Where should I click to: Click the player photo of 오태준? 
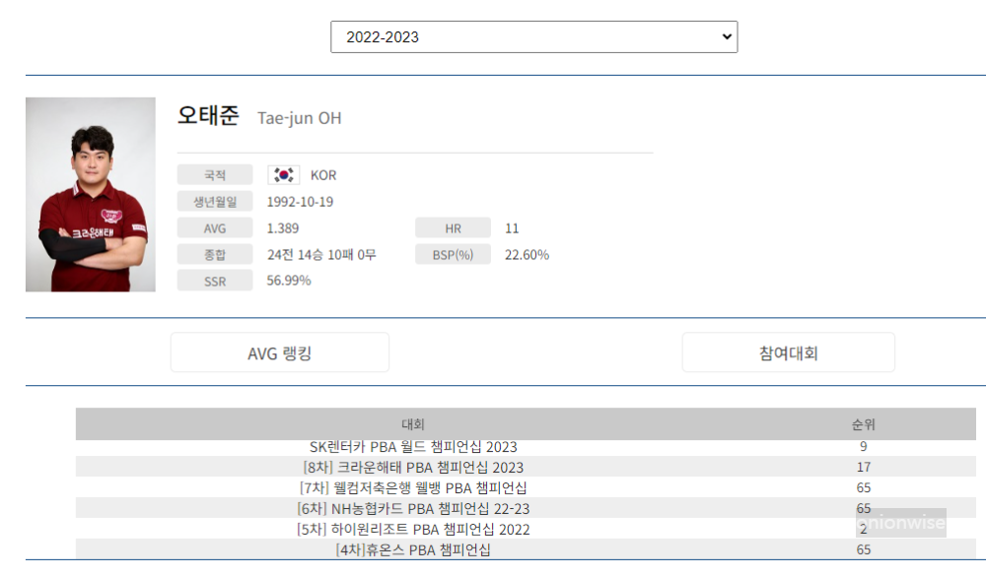(x=90, y=195)
